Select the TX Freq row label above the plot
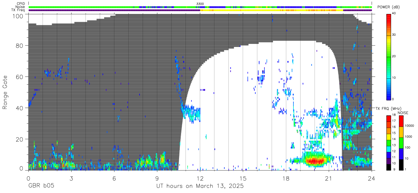 click(19, 10)
